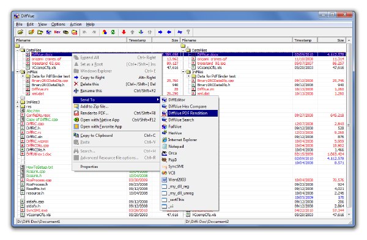Choose Render to PDF in context menu
Image resolution: width=367 pixels, height=240 pixels.
[x=116, y=113]
